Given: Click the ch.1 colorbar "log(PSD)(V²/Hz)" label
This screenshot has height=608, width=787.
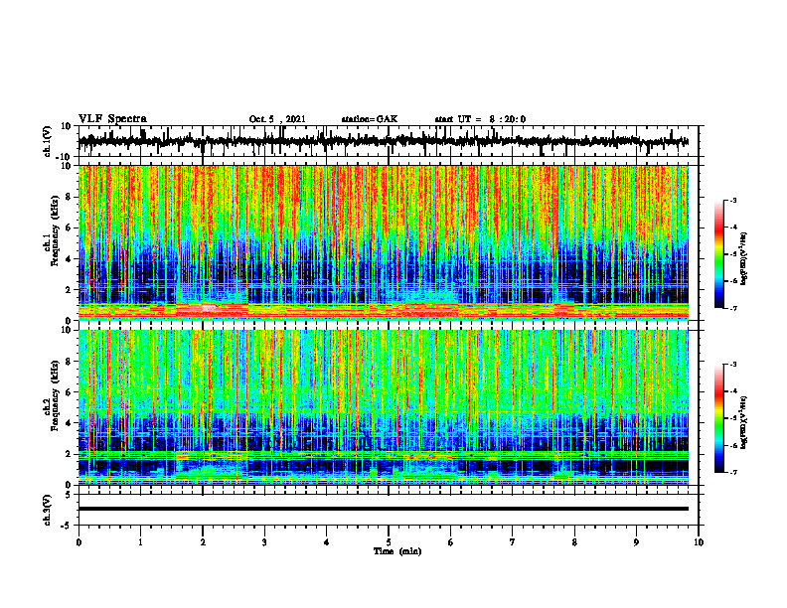Looking at the screenshot, I should pyautogui.click(x=744, y=259).
